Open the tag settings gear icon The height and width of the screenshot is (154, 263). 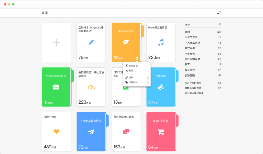click(x=220, y=24)
